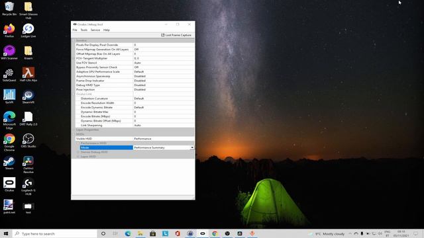Click the Encode Resolution Width value

[x=164, y=103]
